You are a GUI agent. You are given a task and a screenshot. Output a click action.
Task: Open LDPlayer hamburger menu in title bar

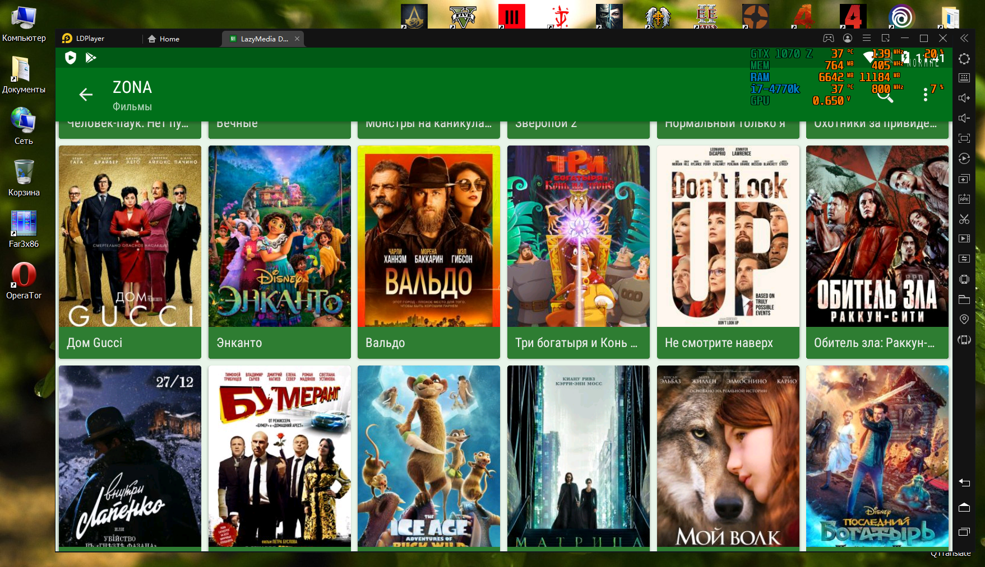click(866, 38)
